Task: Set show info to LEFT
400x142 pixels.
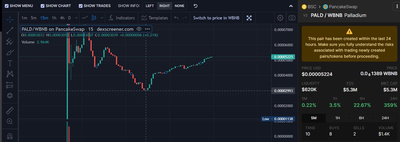Action: point(150,6)
